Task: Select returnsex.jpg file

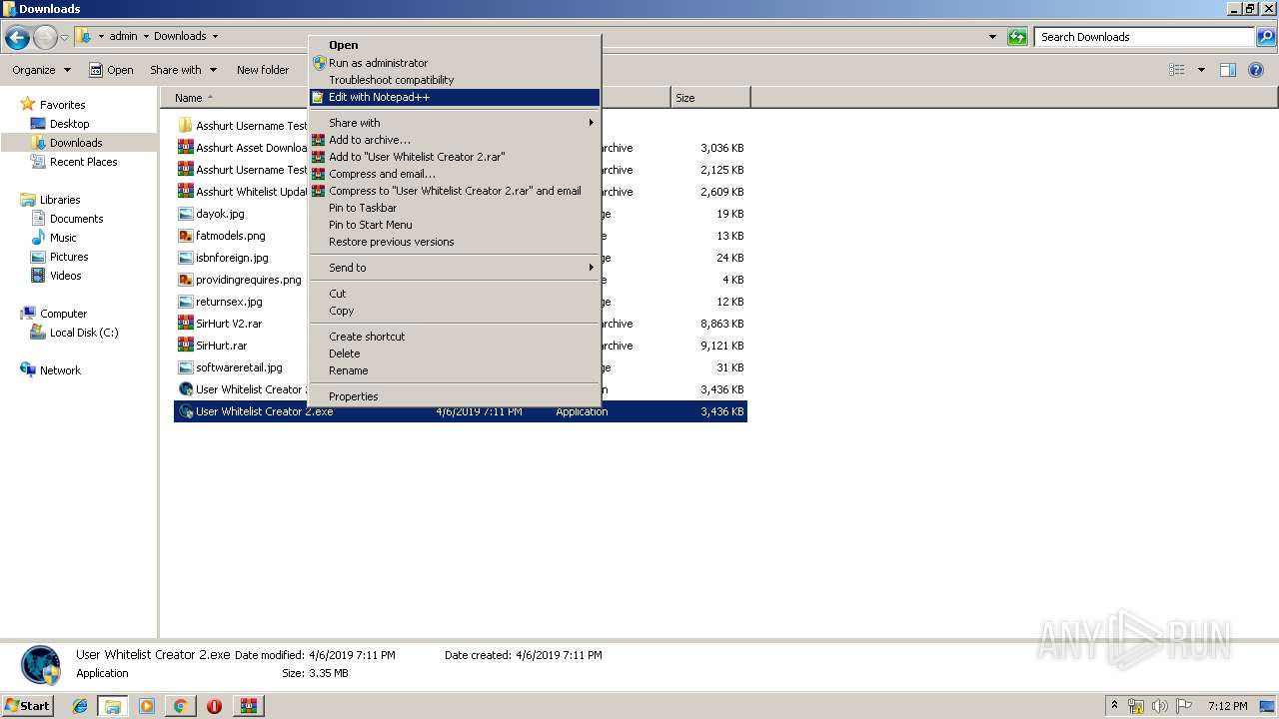Action: click(x=229, y=302)
